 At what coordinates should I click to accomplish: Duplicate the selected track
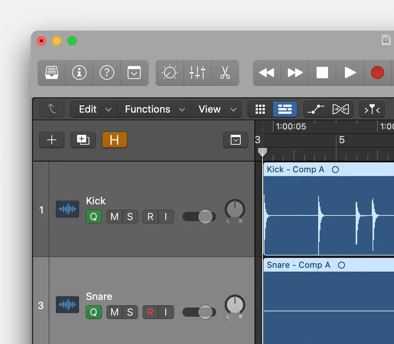pos(83,140)
